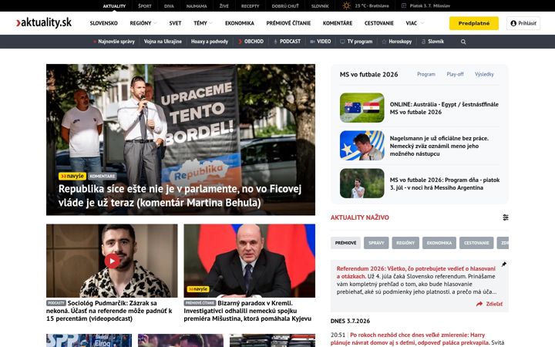
Task: Click the KOMENTÁRE tag on main article
Action: point(102,176)
